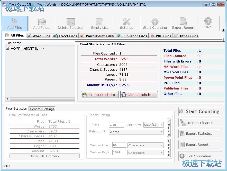Open the Currency dropdown showing USD ($)

click(153, 125)
